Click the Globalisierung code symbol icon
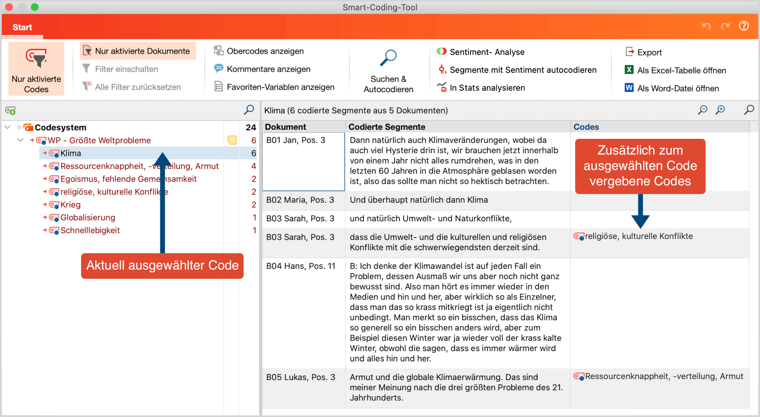760x417 pixels. point(54,217)
